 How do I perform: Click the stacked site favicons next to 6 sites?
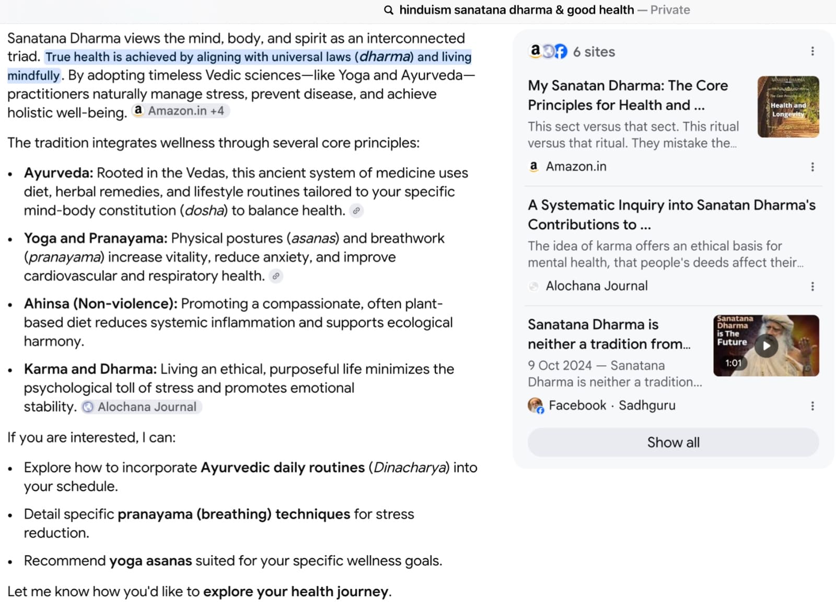click(548, 51)
